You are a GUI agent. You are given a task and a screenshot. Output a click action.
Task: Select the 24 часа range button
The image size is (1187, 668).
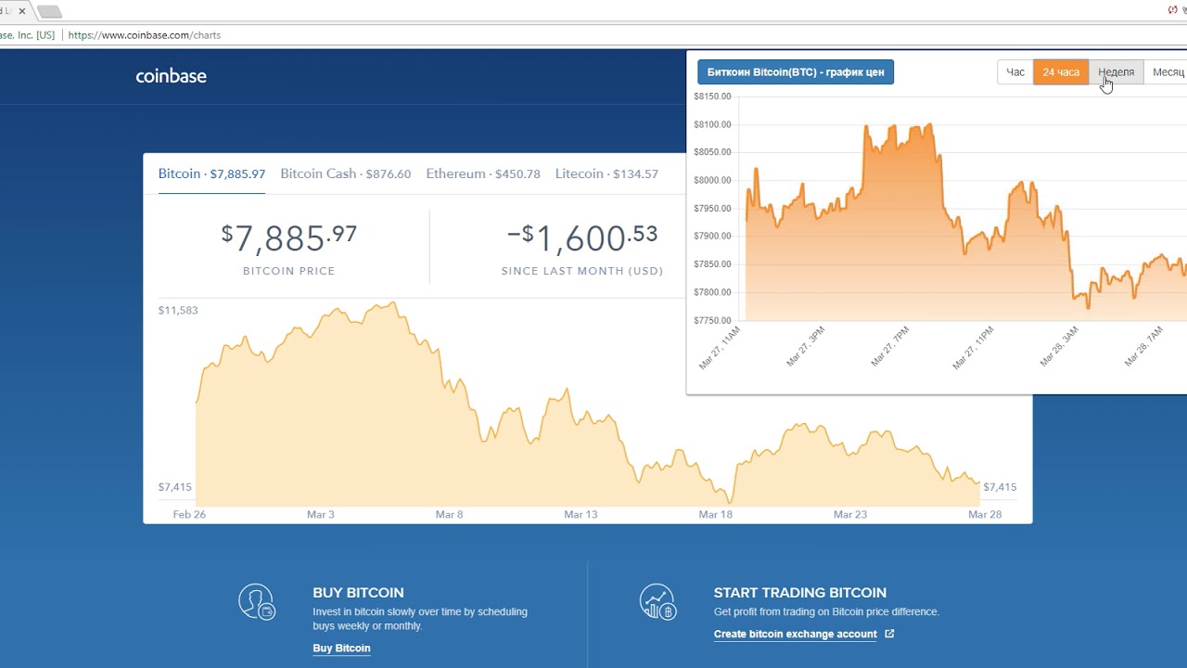[1061, 72]
